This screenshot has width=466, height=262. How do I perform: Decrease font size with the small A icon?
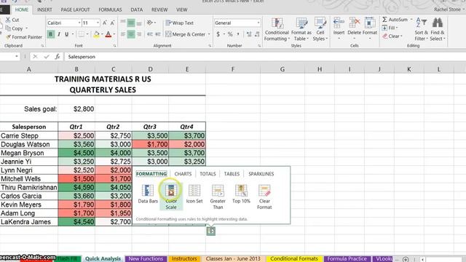point(112,23)
